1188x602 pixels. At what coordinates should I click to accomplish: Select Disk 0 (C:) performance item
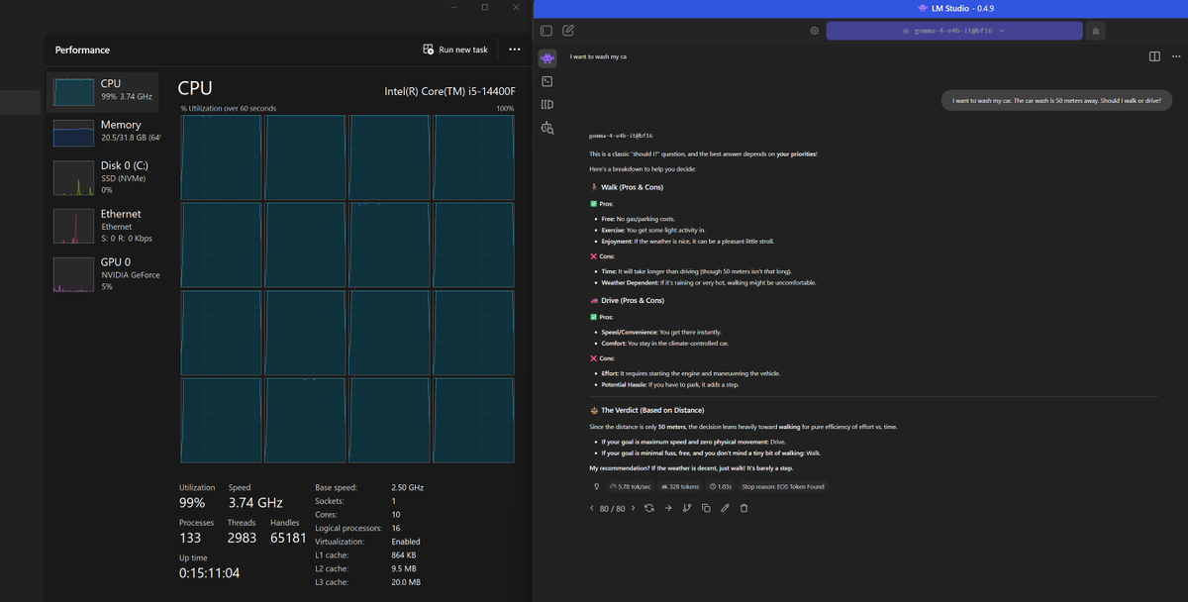(103, 176)
